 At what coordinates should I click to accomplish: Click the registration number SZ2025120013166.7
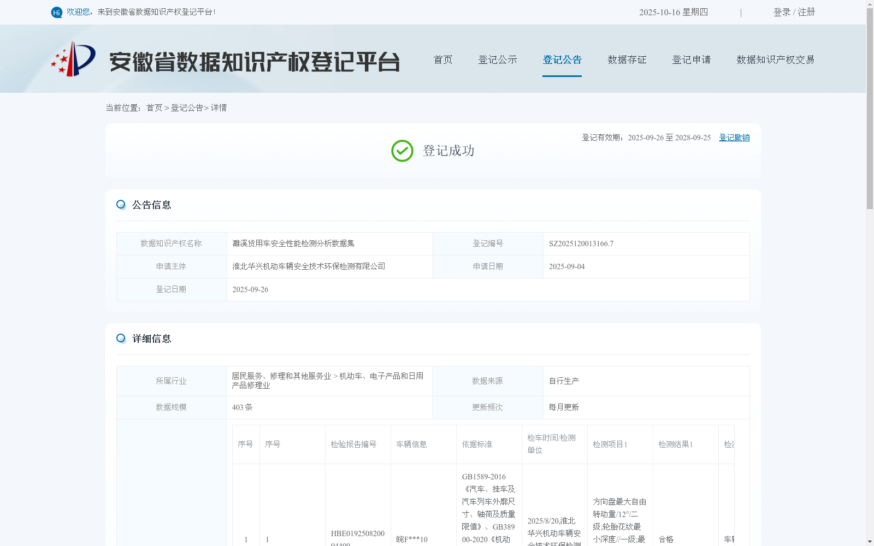[581, 244]
